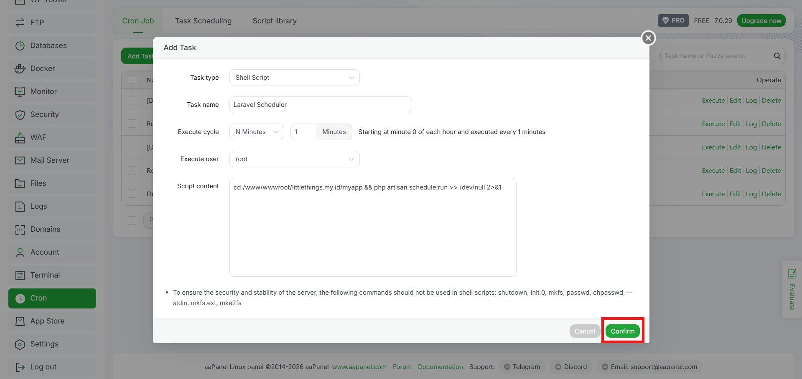Open the Logs document icon

pyautogui.click(x=20, y=206)
